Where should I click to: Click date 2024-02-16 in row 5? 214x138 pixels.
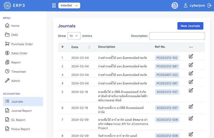80,92
